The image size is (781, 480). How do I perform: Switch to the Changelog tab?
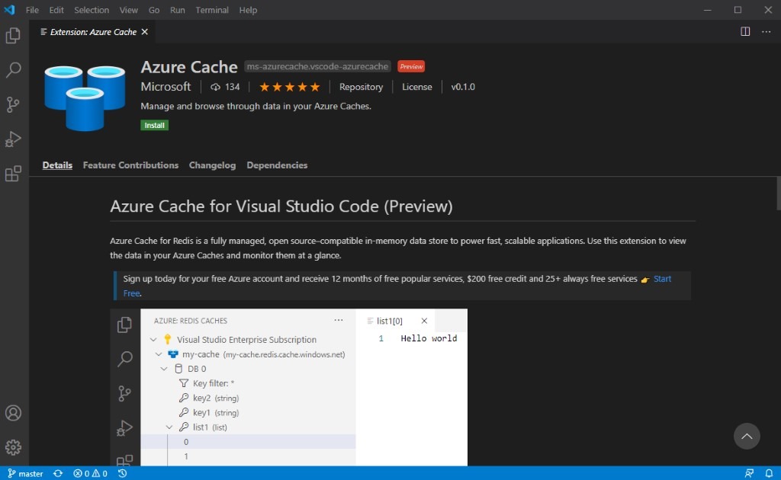pos(212,165)
